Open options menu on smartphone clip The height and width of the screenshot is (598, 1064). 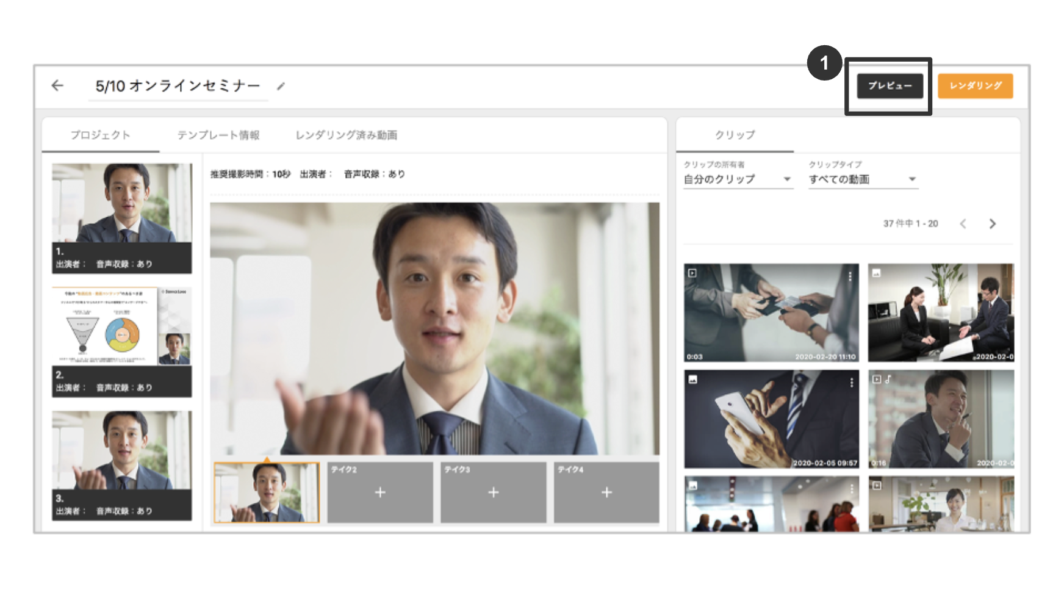[851, 383]
